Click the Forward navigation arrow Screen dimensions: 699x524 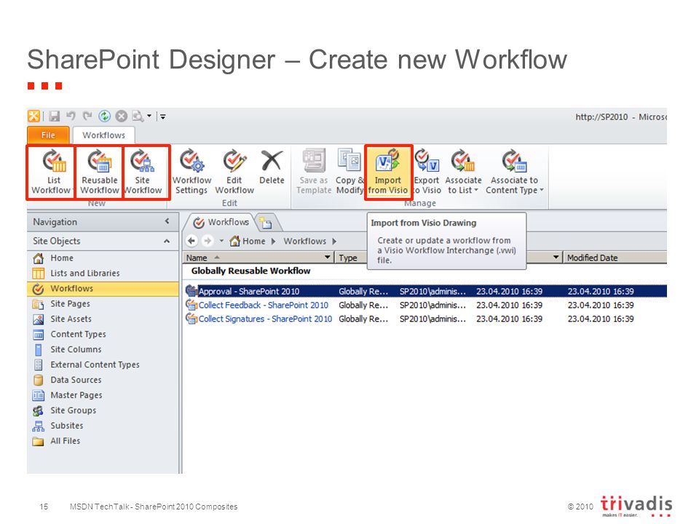click(x=208, y=241)
